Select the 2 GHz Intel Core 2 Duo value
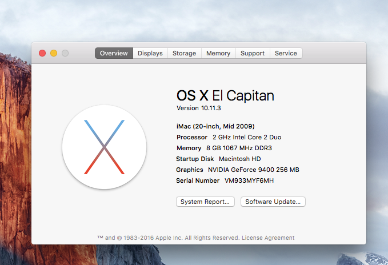Screen dimensions: 388x265 [x=247, y=137]
